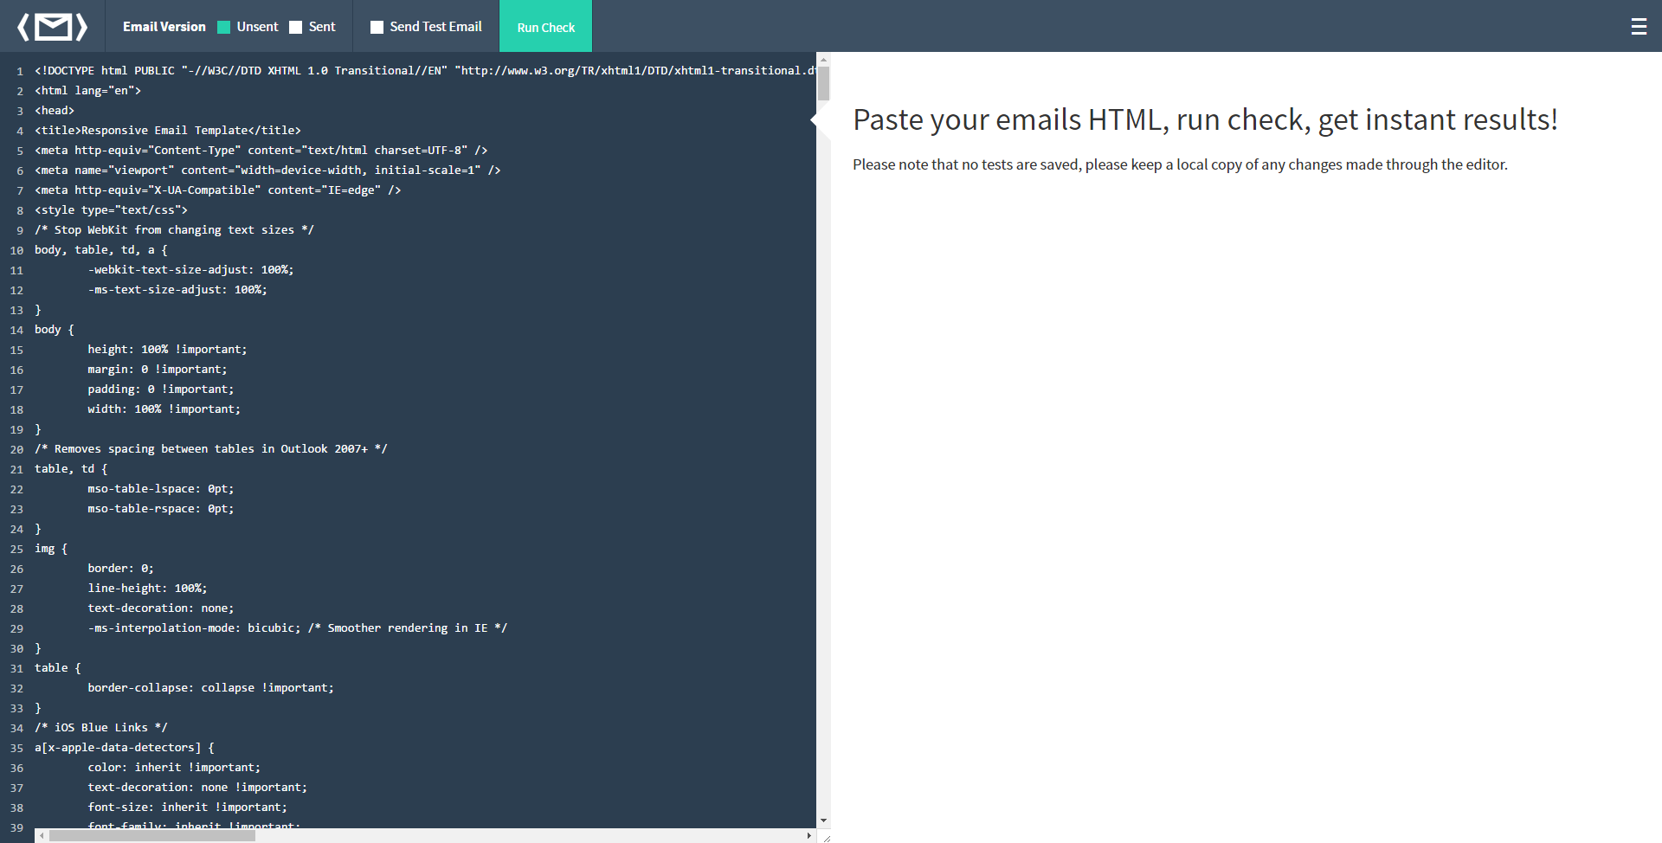
Task: Click the vertical scrollbar track
Action: tap(822, 433)
